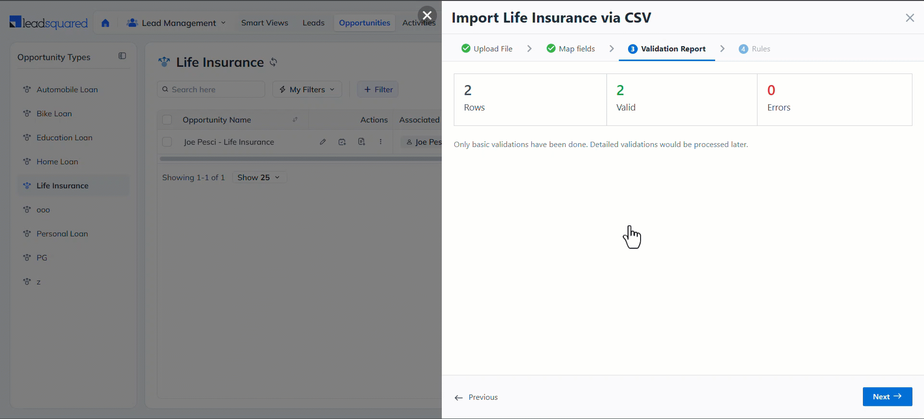Click the step 4 Rules number badge
This screenshot has height=419, width=924.
(744, 49)
